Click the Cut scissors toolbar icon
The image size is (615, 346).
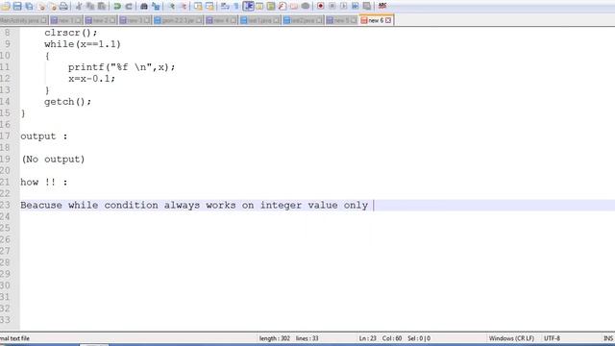[x=79, y=7]
